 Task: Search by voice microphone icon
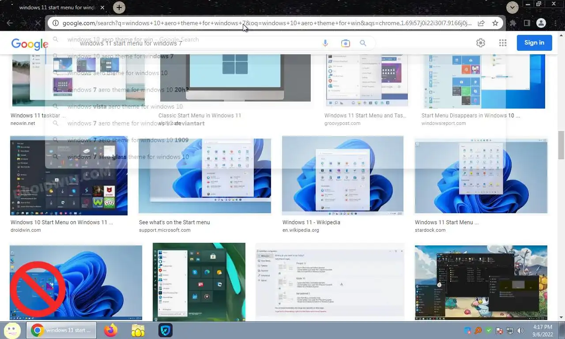pyautogui.click(x=325, y=43)
